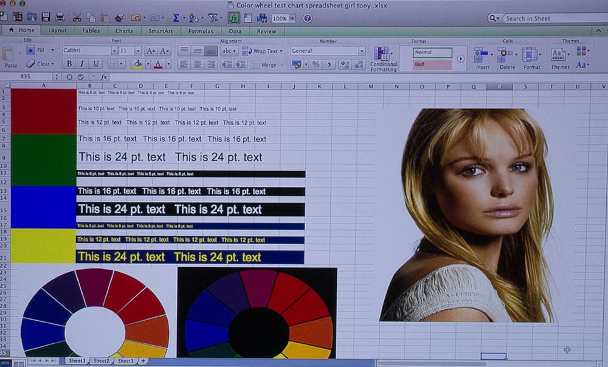This screenshot has width=608, height=367.
Task: Decrease decimal places
Action: pyautogui.click(x=359, y=65)
